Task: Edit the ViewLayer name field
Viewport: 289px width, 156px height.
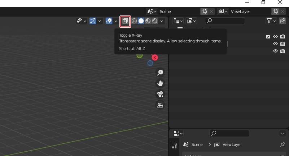Action: pos(250,12)
